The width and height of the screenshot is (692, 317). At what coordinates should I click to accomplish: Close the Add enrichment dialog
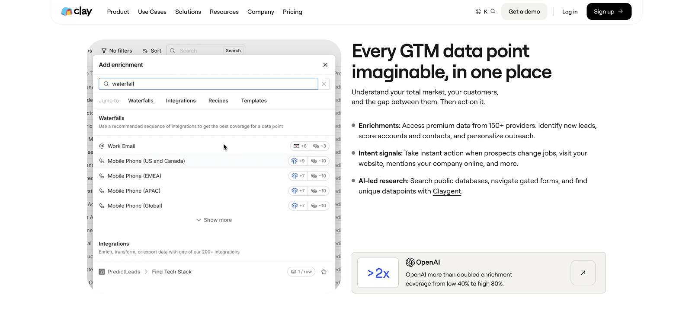coord(325,65)
